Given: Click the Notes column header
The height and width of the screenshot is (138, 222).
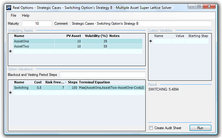Looking at the screenshot, I should click(x=115, y=36).
